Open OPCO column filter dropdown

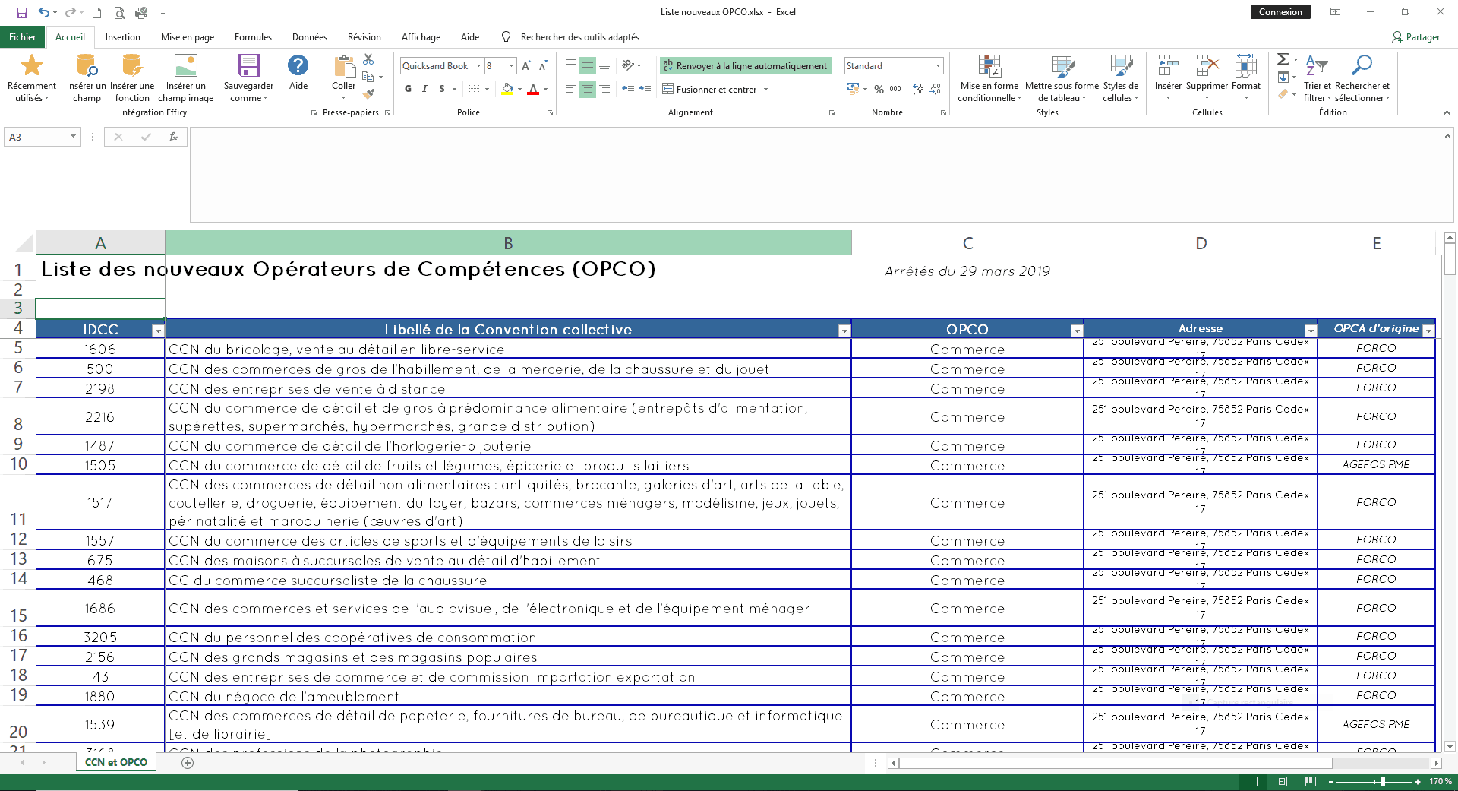point(1077,331)
